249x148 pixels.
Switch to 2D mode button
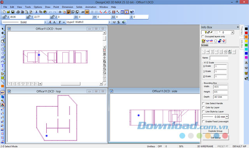(83, 12)
